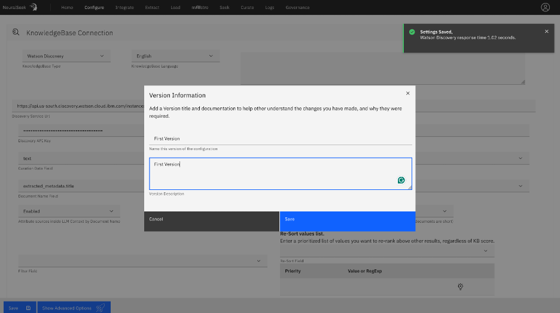
Task: Click the rocket icon on Show Advanced Options
Action: tap(101, 308)
